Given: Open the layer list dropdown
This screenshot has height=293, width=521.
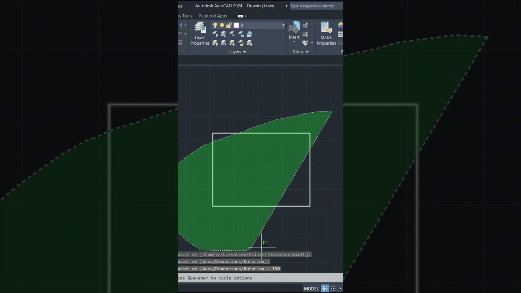Looking at the screenshot, I should [283, 25].
